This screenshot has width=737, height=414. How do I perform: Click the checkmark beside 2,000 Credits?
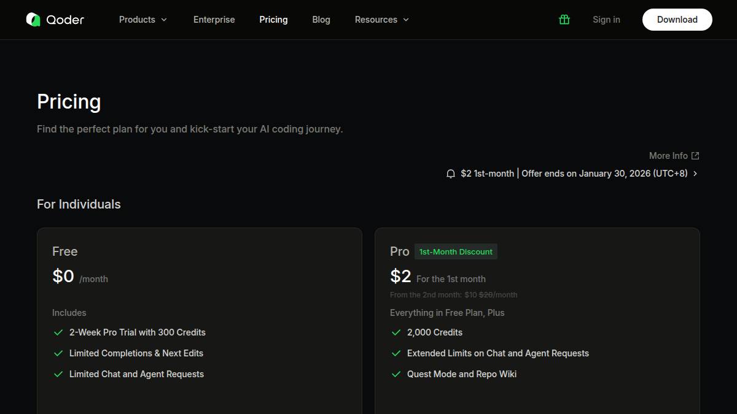[396, 332]
